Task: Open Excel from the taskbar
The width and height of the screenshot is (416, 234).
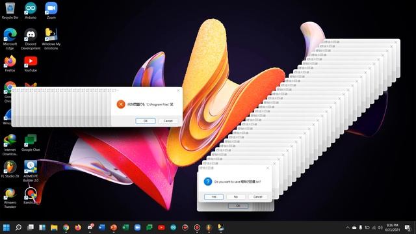Action: (125, 227)
